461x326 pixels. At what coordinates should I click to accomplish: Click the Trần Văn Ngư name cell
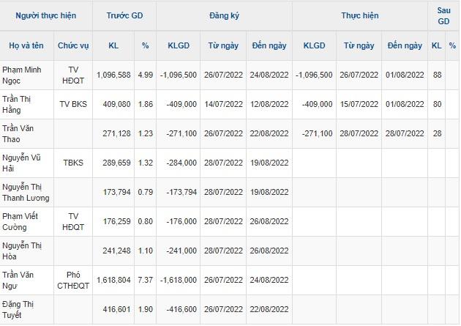[28, 280]
